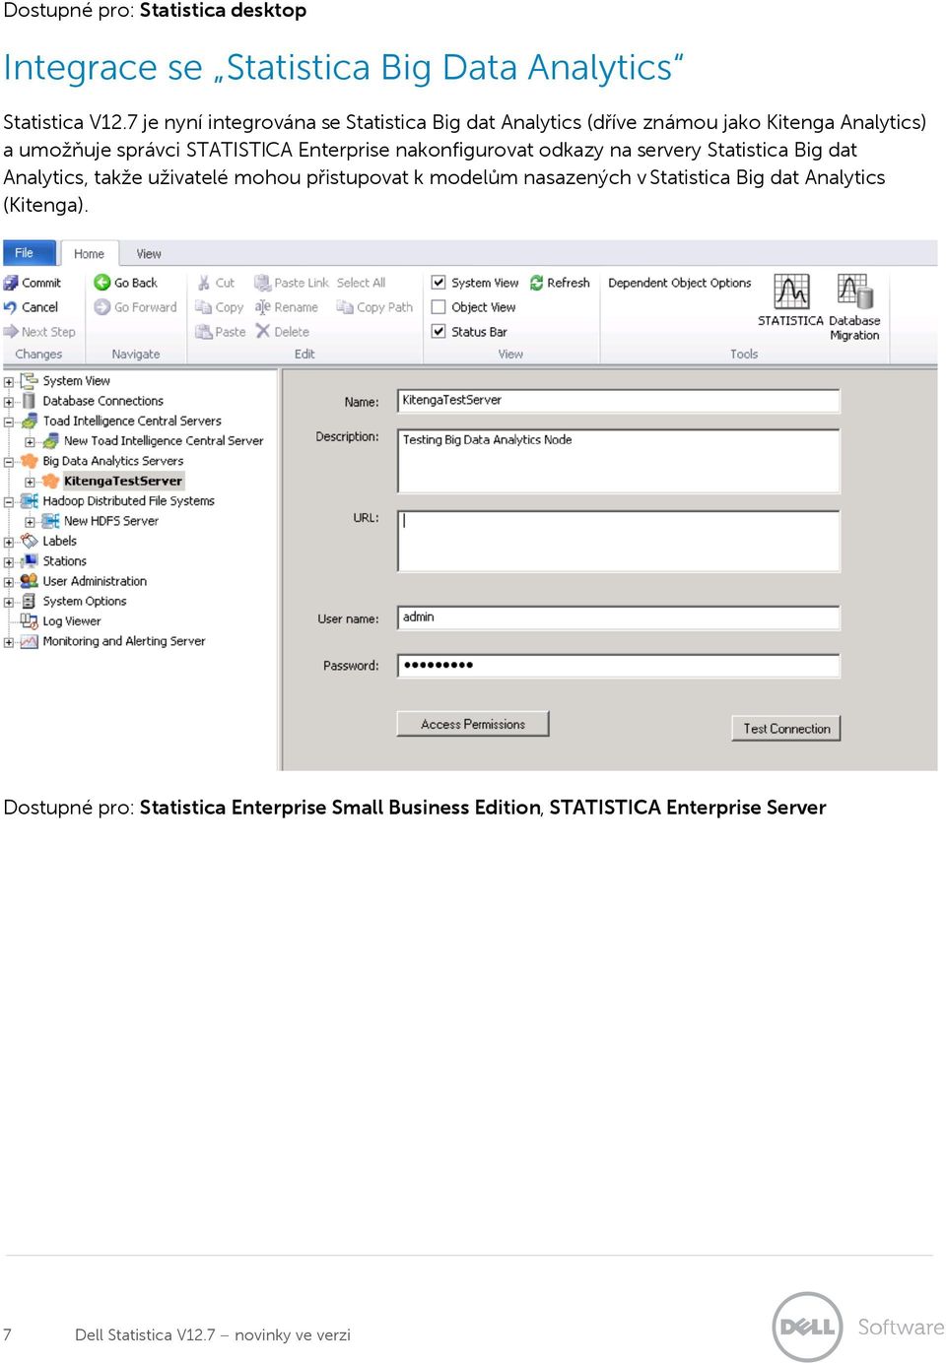Switch to the Home ribbon tab

tap(89, 254)
